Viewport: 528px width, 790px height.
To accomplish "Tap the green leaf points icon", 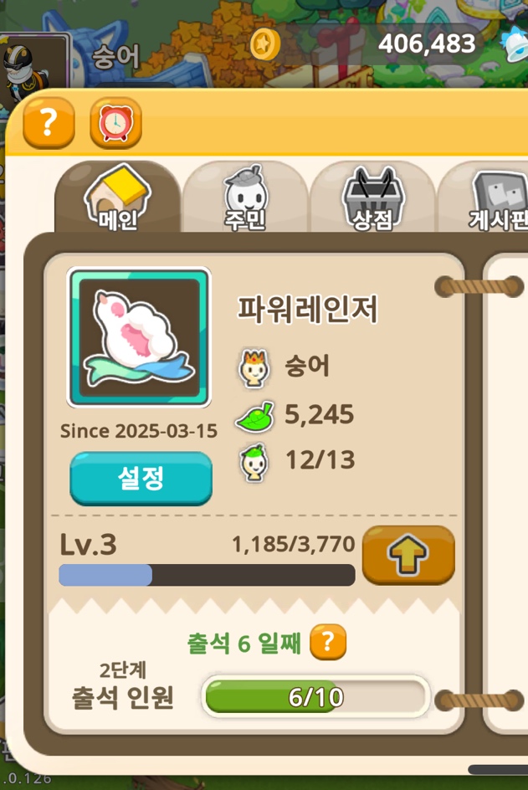I will click(x=255, y=417).
